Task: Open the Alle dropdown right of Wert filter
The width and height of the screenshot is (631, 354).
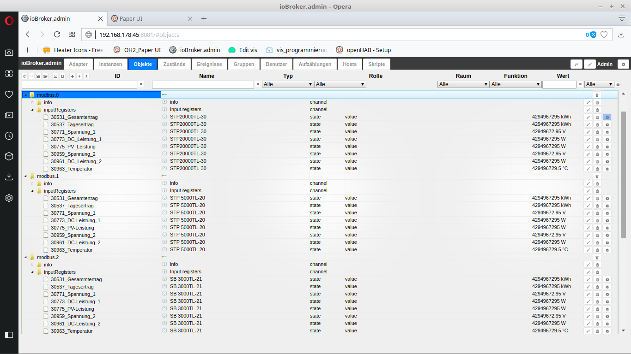Action: 599,84
